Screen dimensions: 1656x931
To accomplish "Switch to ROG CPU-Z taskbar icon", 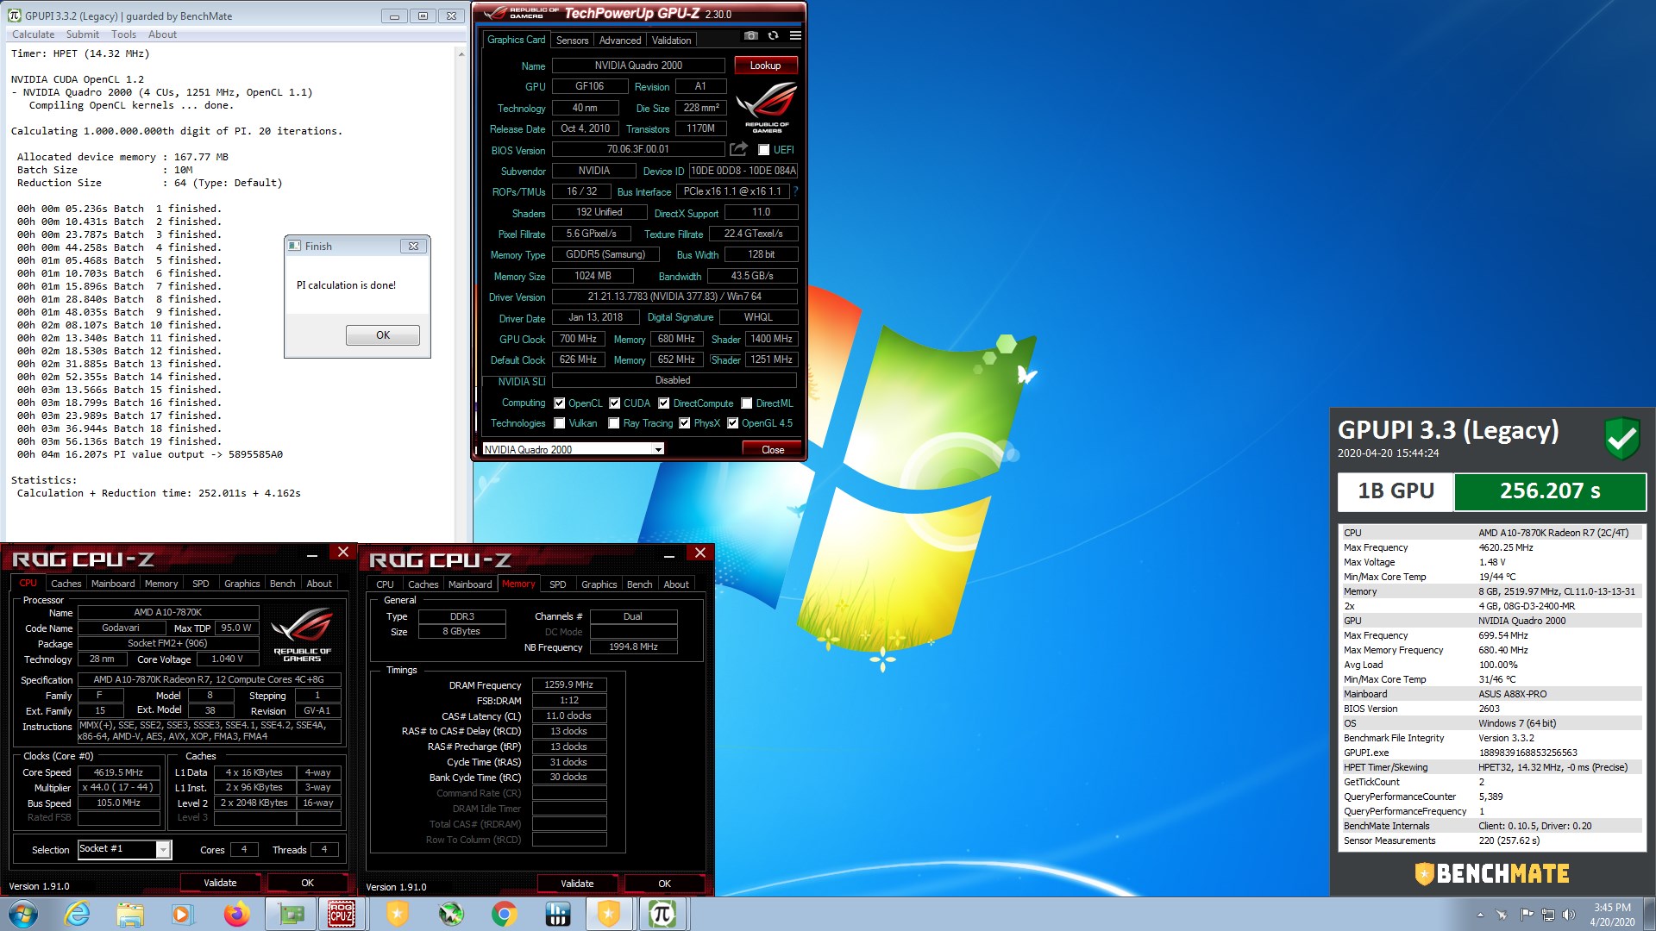I will tap(342, 914).
